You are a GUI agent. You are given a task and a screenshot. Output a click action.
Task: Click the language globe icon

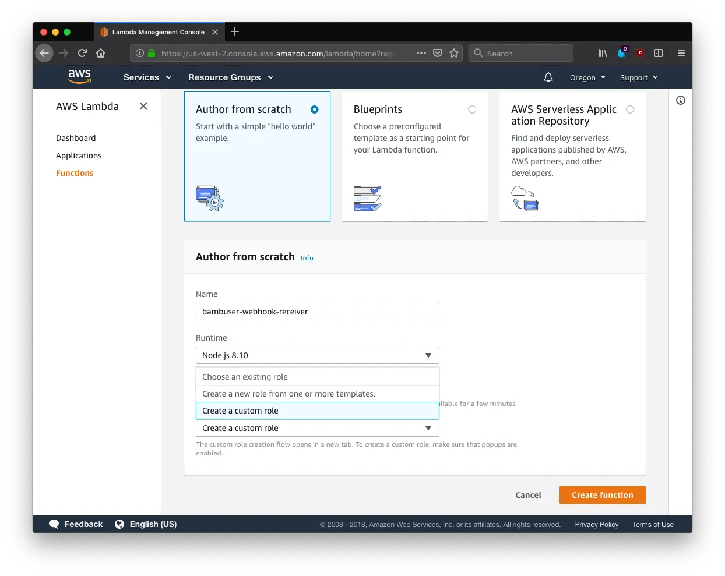pyautogui.click(x=119, y=524)
